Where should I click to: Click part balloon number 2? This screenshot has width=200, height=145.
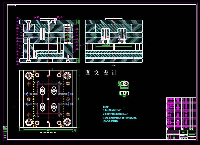coord(17,61)
